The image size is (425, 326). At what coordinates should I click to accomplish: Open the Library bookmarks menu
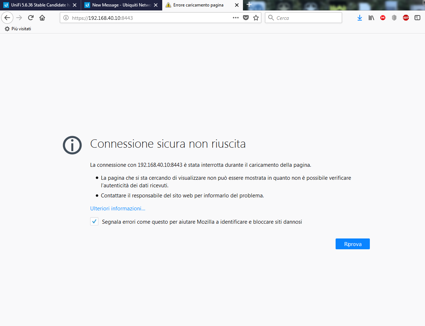(371, 18)
